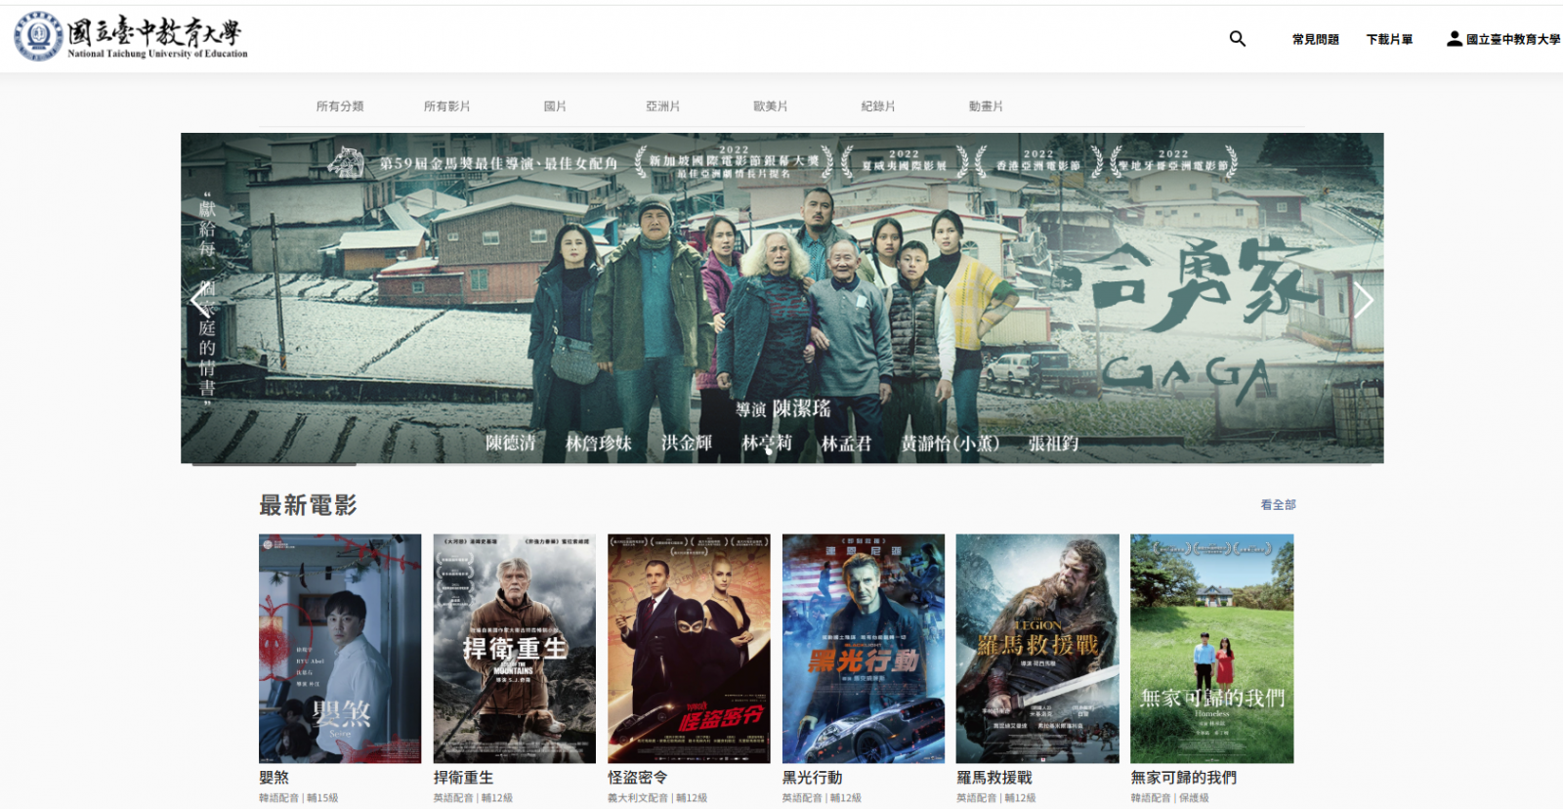Switch to 紀錄片 category
1563x809 pixels.
click(878, 106)
